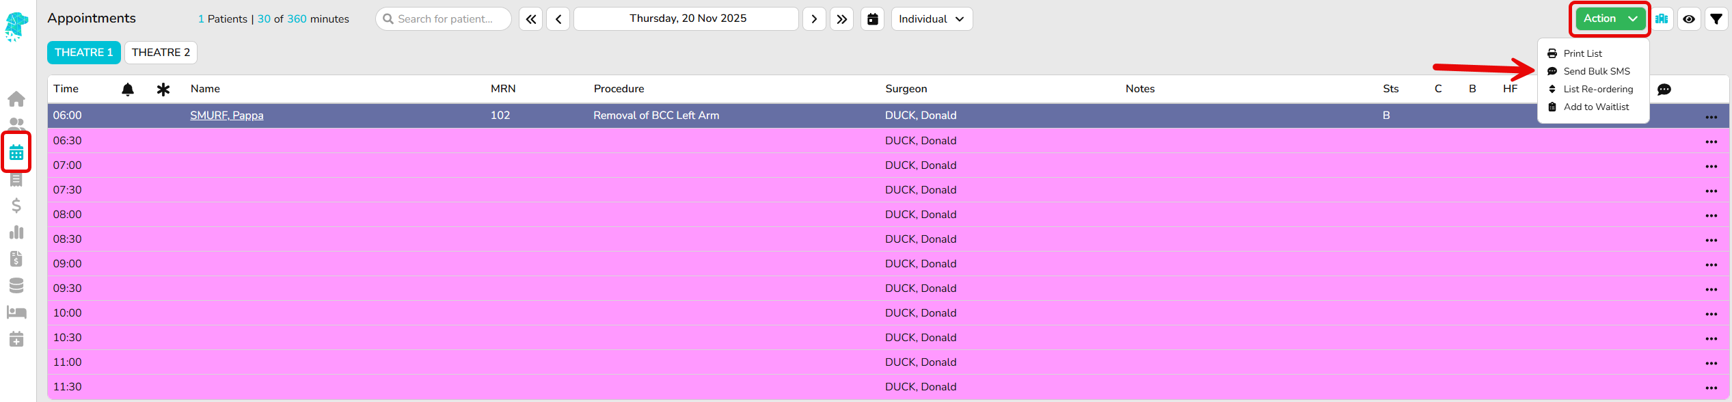Click the filter funnel icon
Screen dimensions: 1732x402
(x=1716, y=19)
